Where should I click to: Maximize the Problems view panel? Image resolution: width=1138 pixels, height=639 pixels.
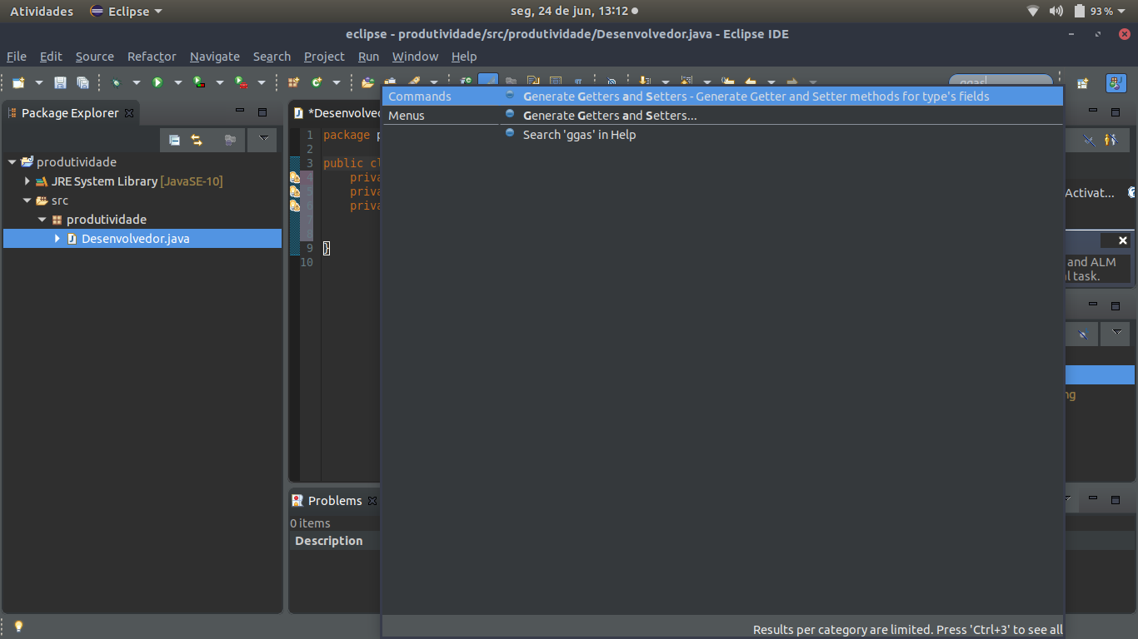(x=1116, y=500)
